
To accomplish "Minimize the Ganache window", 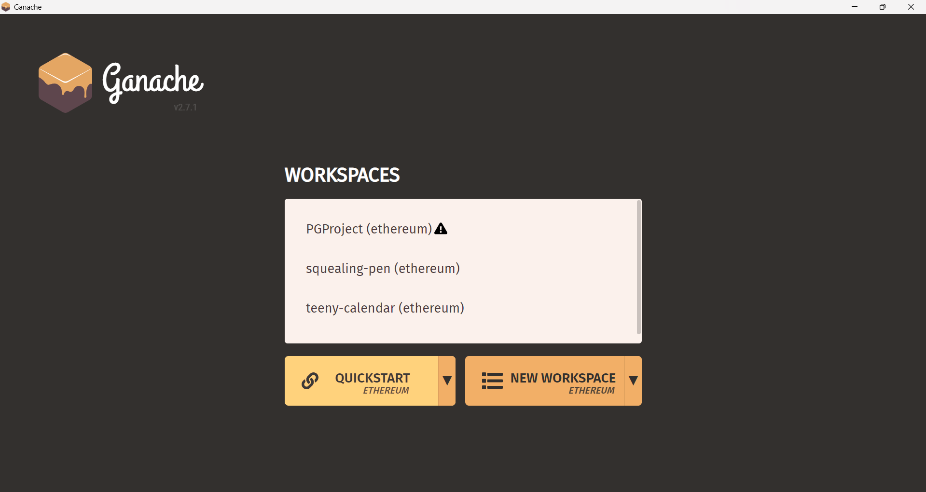I will tap(855, 7).
